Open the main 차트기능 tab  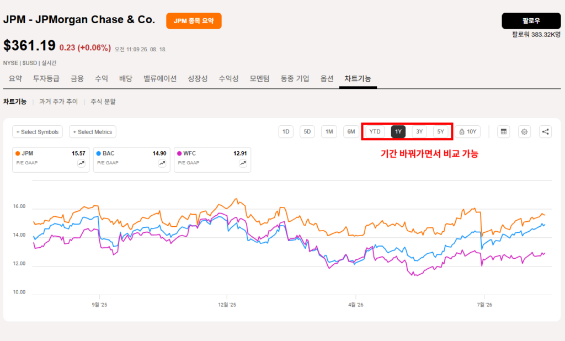point(358,78)
